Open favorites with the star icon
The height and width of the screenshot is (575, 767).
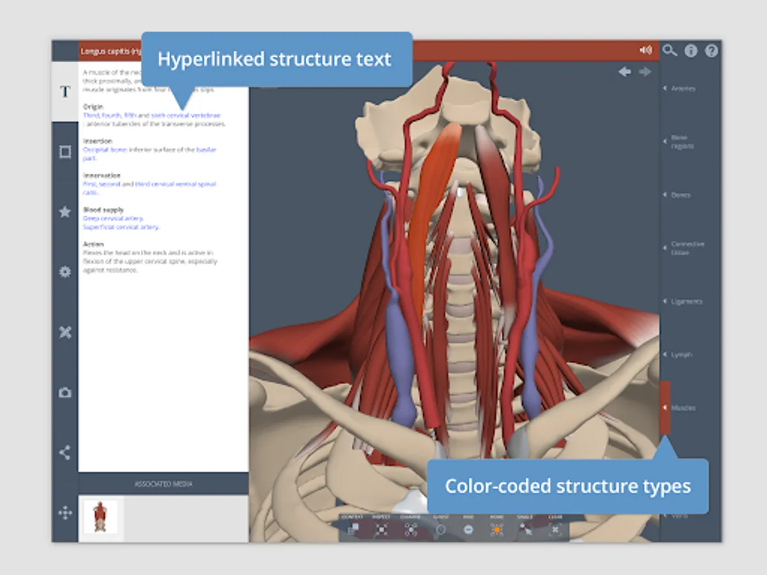(65, 212)
